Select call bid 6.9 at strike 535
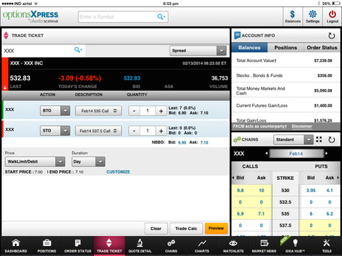 point(240,213)
